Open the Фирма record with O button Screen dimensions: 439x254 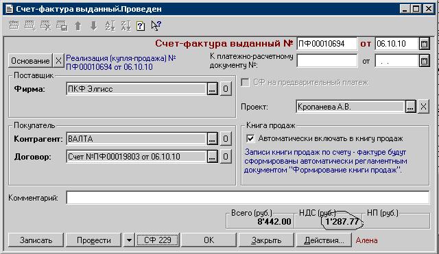(226, 89)
